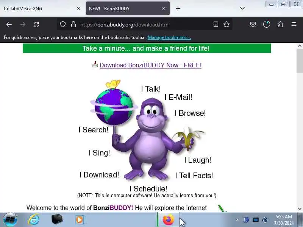Click the 'I Talk!' text

(151, 89)
